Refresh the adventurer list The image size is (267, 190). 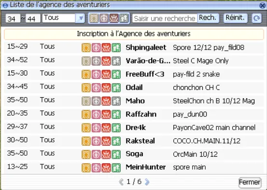click(x=256, y=18)
